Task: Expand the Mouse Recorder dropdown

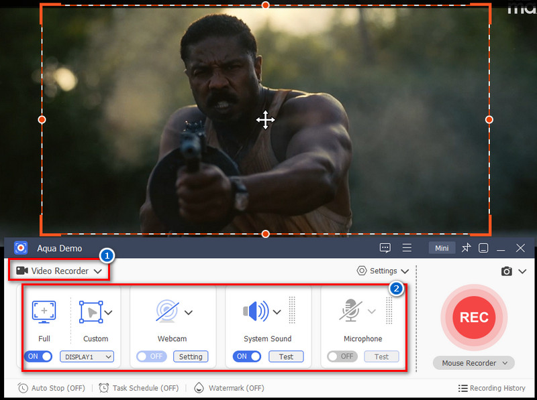Action: tap(473, 362)
